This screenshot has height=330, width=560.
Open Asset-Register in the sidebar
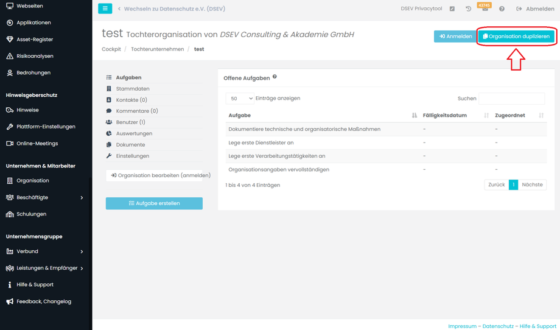35,40
